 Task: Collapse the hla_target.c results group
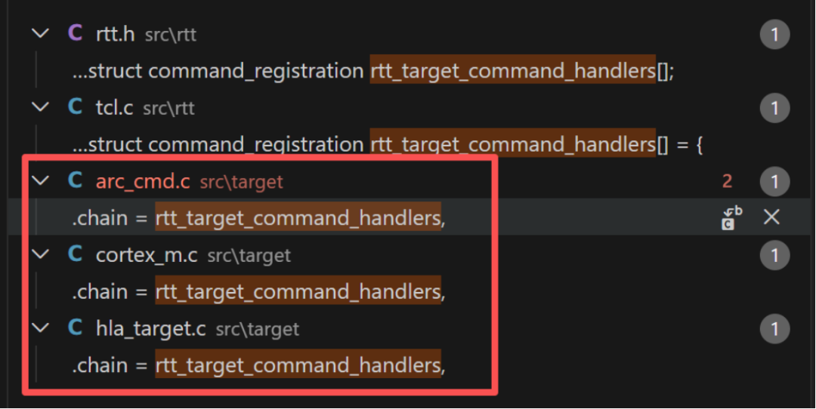click(x=40, y=328)
